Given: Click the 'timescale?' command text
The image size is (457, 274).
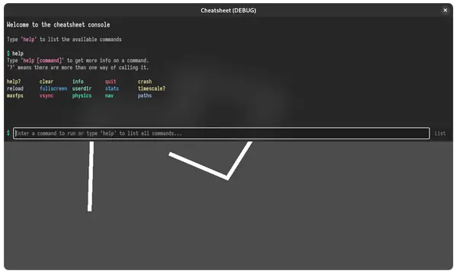Looking at the screenshot, I should [152, 88].
